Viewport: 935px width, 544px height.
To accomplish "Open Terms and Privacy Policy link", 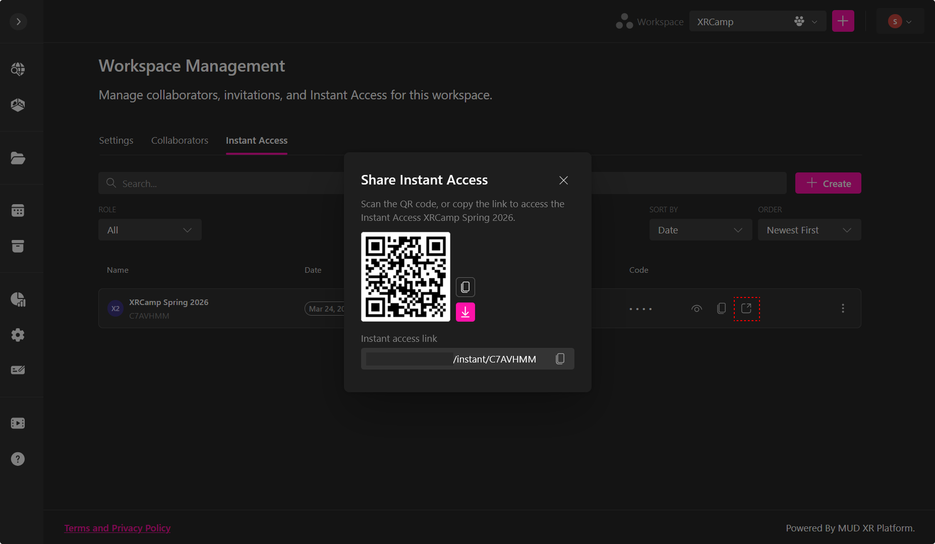I will click(118, 528).
